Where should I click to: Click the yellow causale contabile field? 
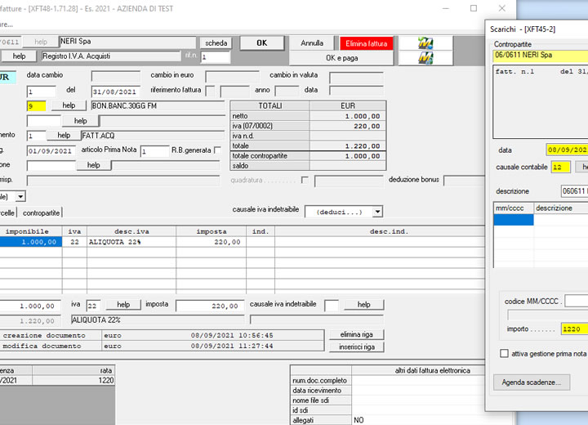click(560, 167)
